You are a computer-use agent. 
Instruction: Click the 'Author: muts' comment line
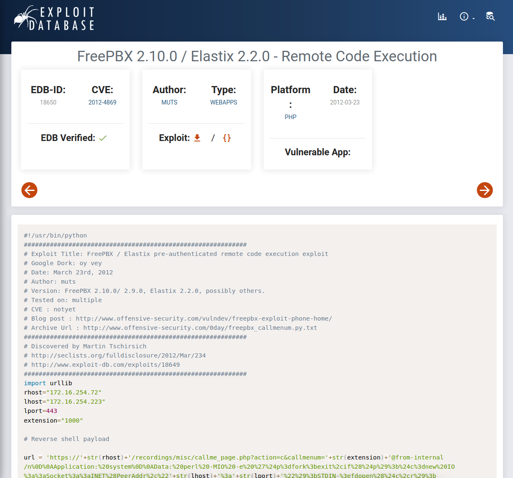[x=50, y=282]
